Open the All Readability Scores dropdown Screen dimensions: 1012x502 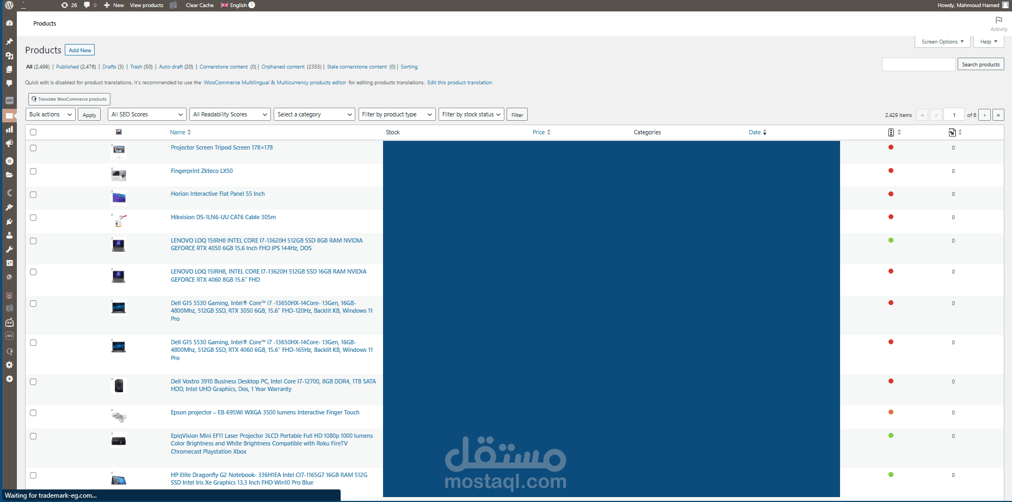[x=230, y=114]
